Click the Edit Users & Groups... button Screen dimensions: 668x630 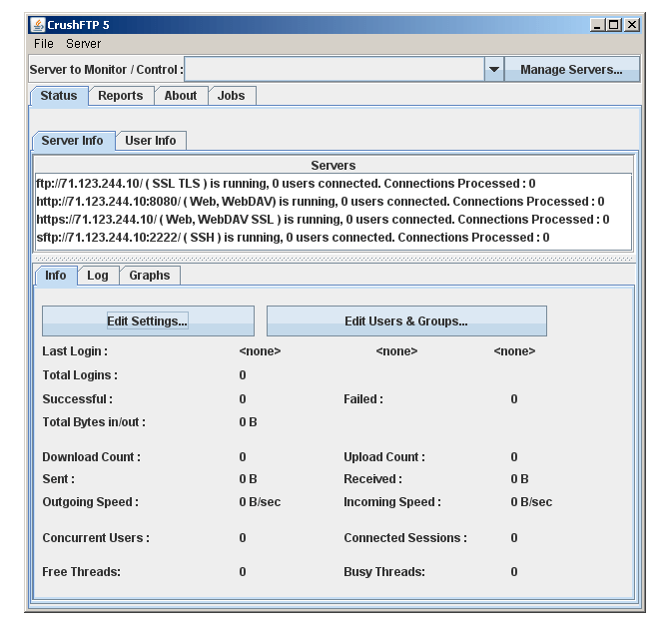coord(406,321)
